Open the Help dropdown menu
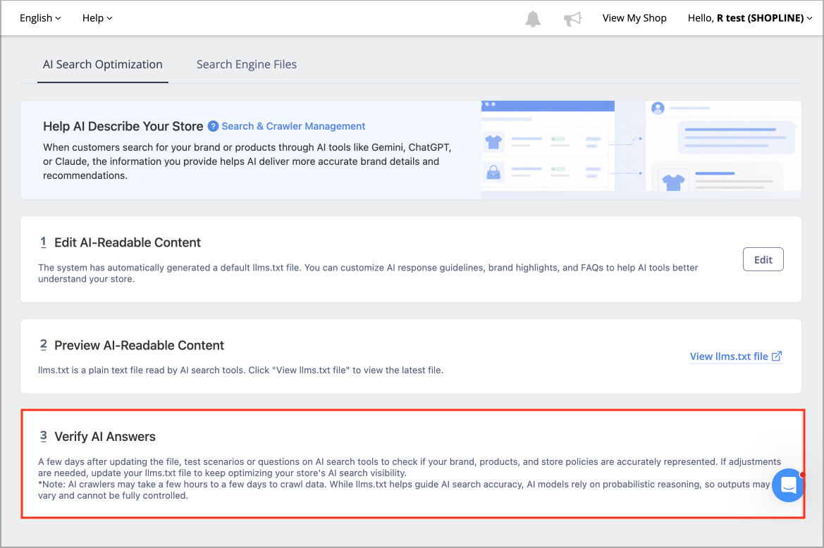This screenshot has height=548, width=824. coord(97,18)
